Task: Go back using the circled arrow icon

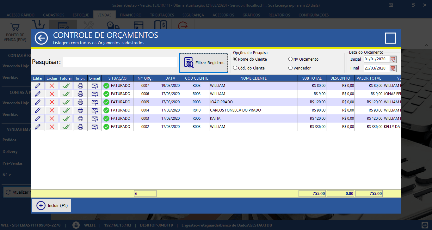Action: click(x=41, y=38)
